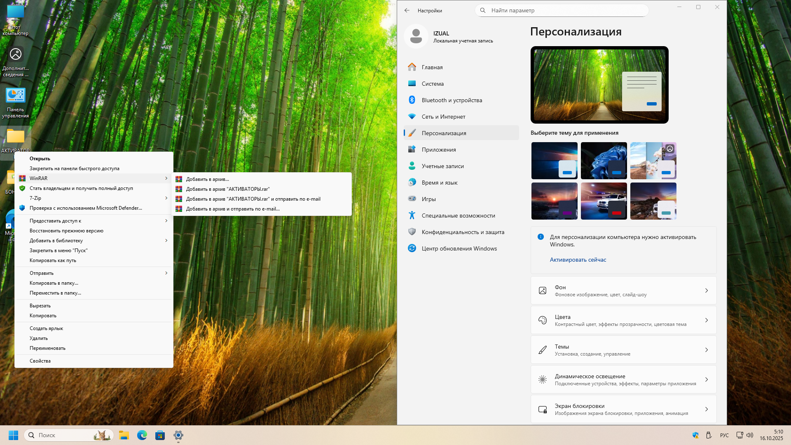
Task: Open the Экран блокировки settings row
Action: pos(623,409)
